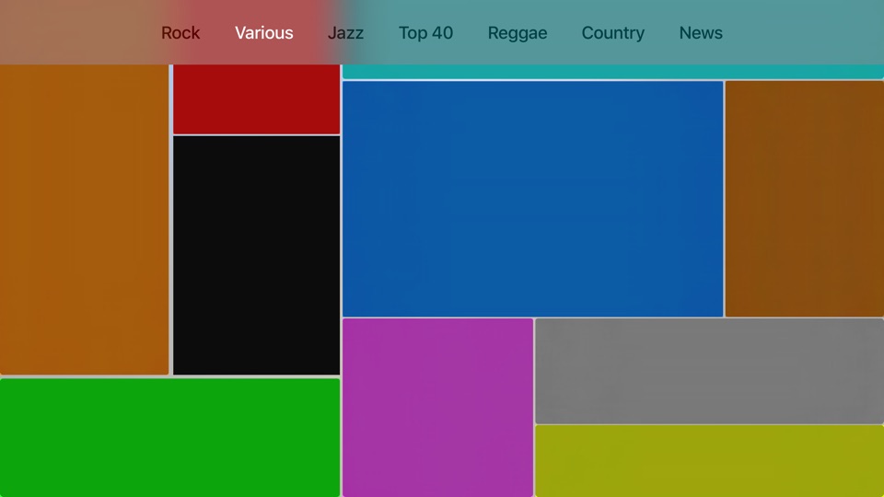Open the purple tile

437,407
